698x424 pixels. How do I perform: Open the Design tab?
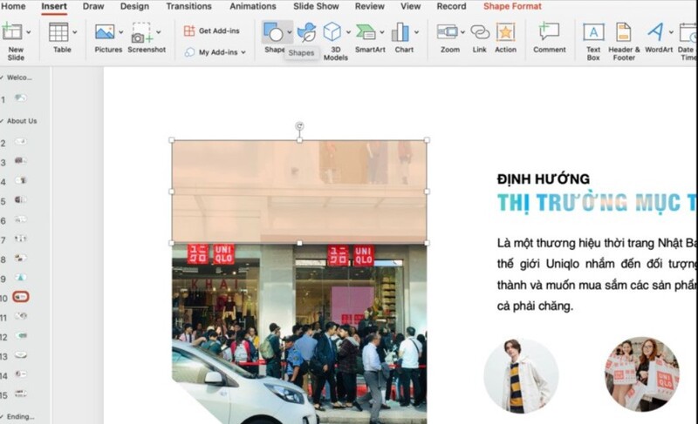click(x=134, y=6)
